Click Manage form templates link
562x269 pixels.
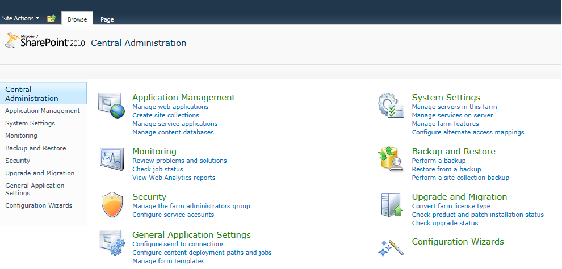(169, 262)
